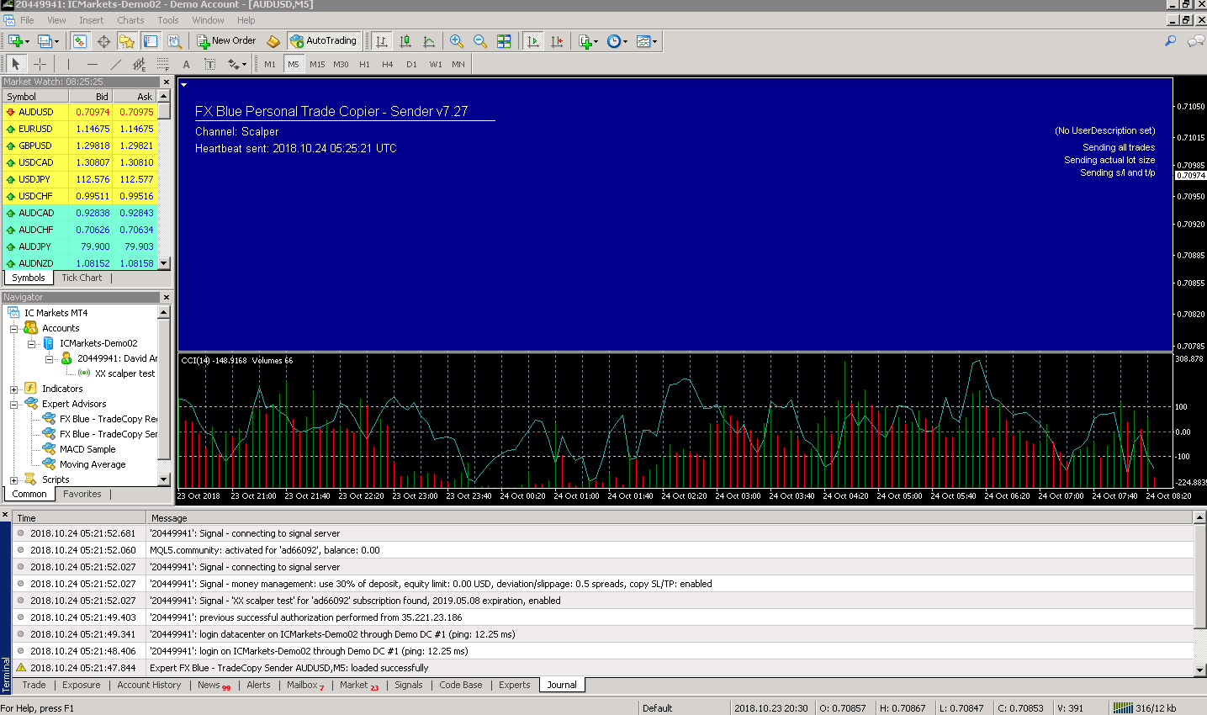
Task: Open the chat bubbles icon
Action: 1195,40
